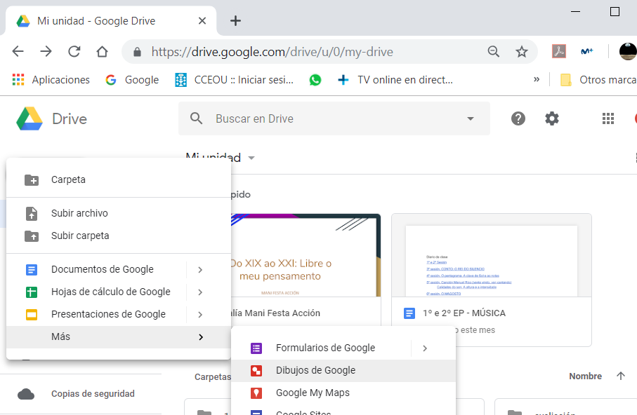Click the Buscar en Drive search field
The height and width of the screenshot is (415, 637).
click(x=330, y=118)
